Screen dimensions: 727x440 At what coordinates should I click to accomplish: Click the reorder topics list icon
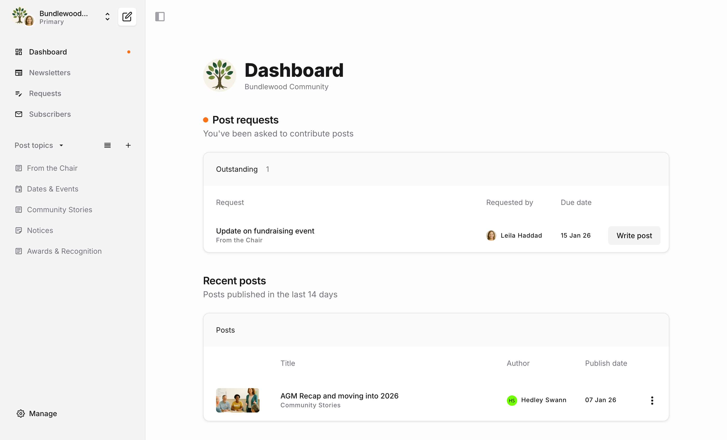point(107,145)
